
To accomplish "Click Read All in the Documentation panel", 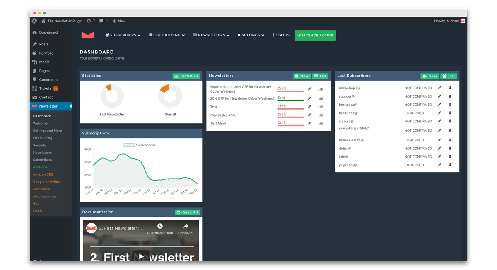I will [x=187, y=212].
